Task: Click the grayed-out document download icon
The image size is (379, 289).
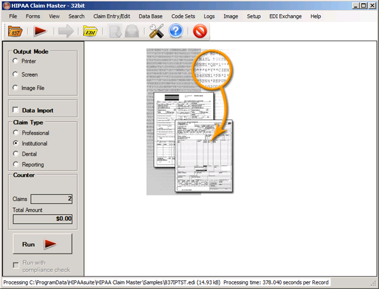Action: tap(117, 32)
